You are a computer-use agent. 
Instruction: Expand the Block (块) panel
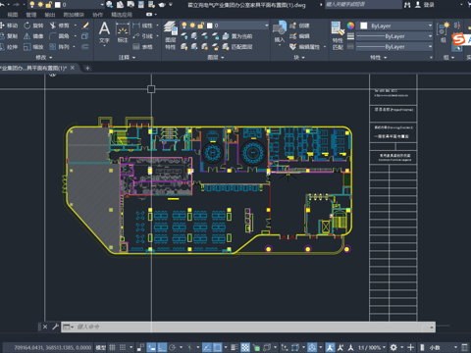pos(299,57)
